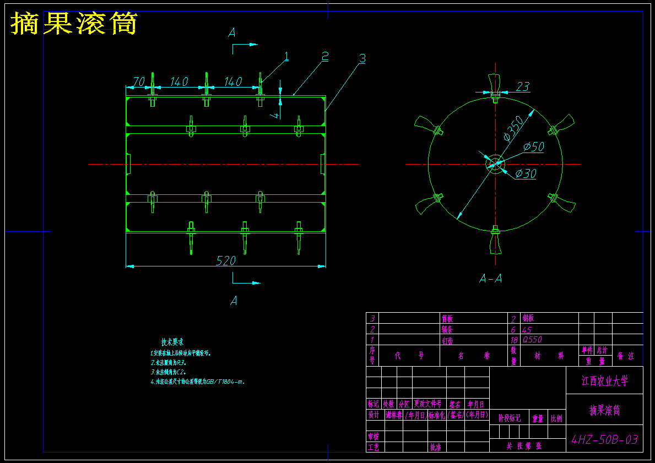Image resolution: width=655 pixels, height=463 pixels.
Task: Click the yellow heading "摘果滚筒"
Action: (x=74, y=23)
